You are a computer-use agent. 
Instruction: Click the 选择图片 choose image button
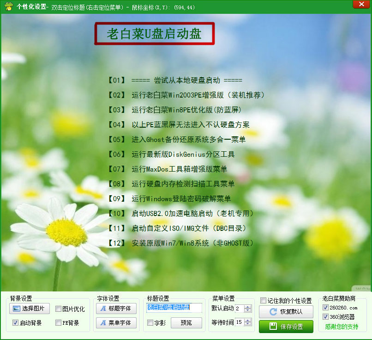[x=30, y=309]
